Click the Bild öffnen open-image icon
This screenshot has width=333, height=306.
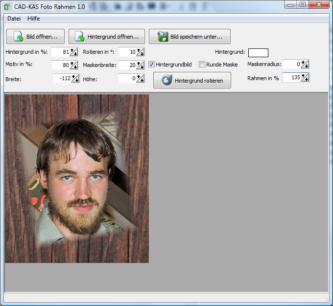point(18,37)
